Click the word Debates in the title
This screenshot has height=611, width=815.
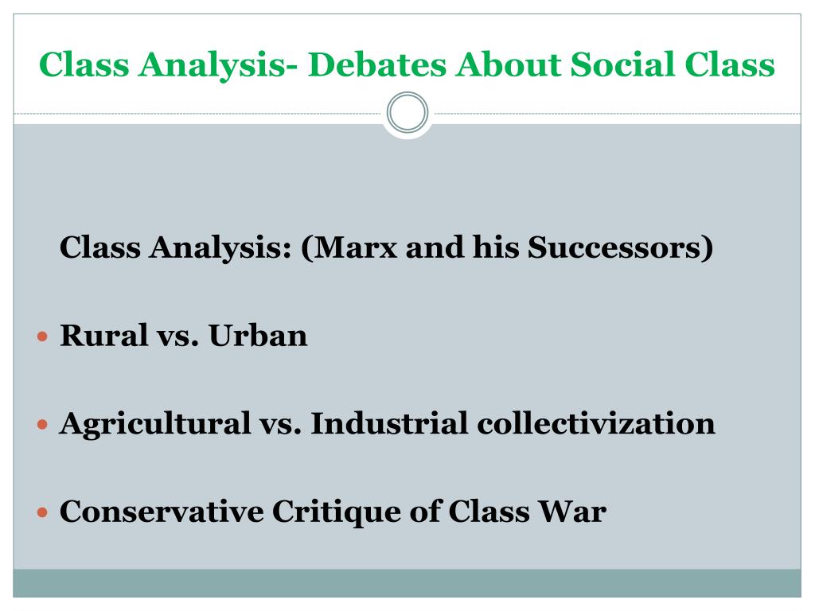pos(377,64)
